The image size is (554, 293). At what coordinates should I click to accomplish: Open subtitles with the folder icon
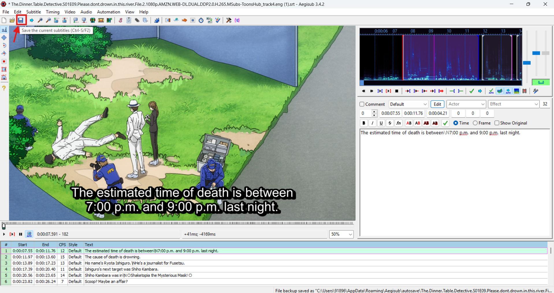12,20
